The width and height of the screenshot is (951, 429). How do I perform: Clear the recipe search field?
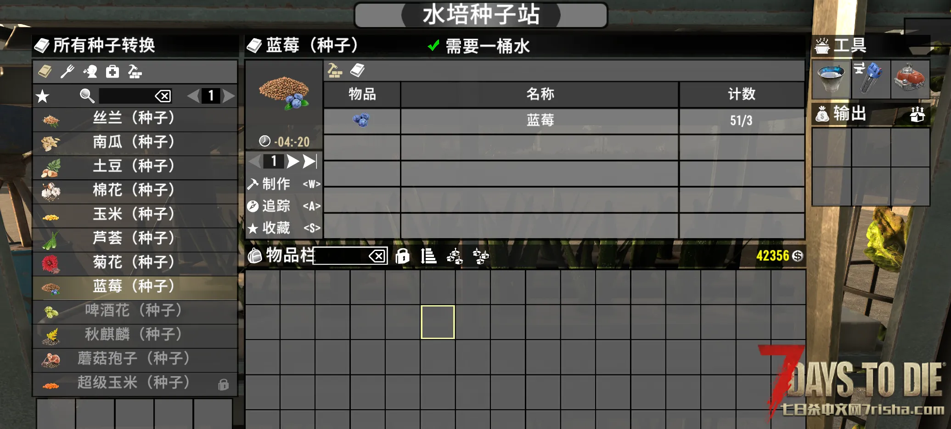163,96
